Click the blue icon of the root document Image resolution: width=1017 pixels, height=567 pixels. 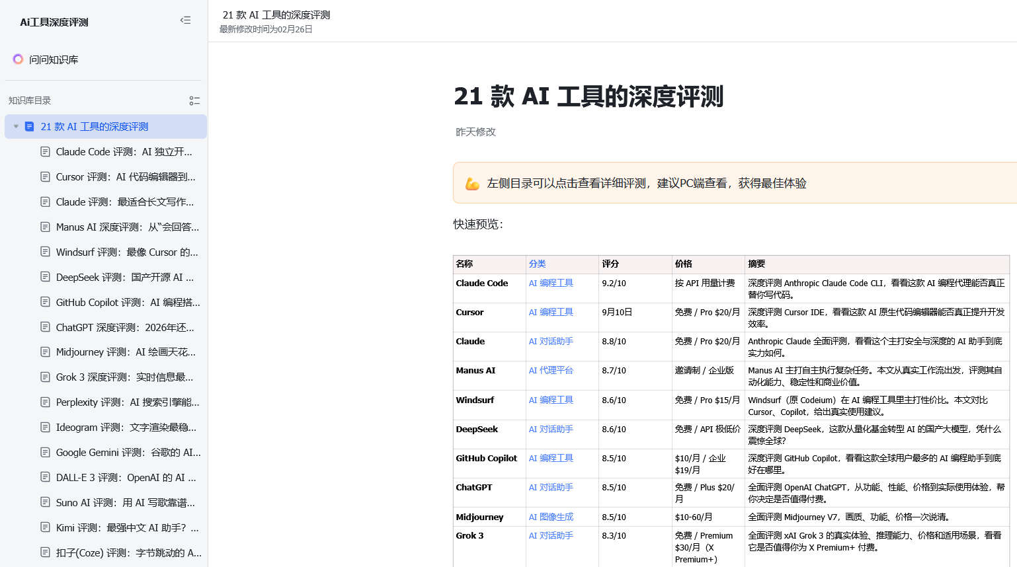coord(30,127)
